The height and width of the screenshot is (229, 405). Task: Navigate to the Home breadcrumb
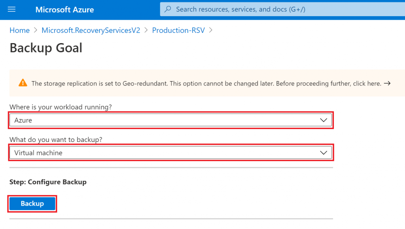(19, 30)
